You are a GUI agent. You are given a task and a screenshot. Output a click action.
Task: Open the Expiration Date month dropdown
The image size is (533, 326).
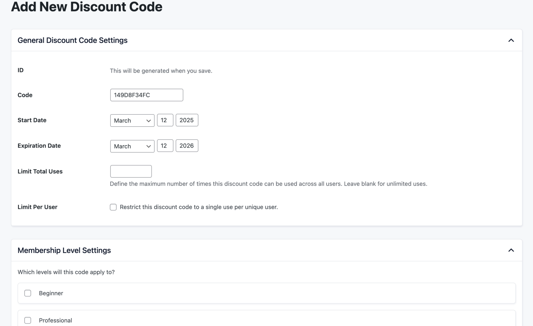(132, 146)
